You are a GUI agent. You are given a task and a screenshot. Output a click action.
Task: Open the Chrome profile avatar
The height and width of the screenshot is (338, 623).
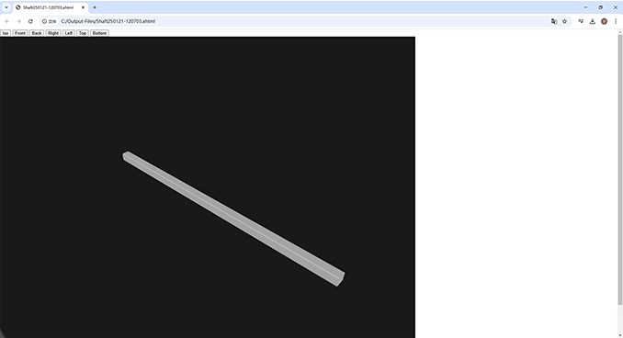pos(604,21)
